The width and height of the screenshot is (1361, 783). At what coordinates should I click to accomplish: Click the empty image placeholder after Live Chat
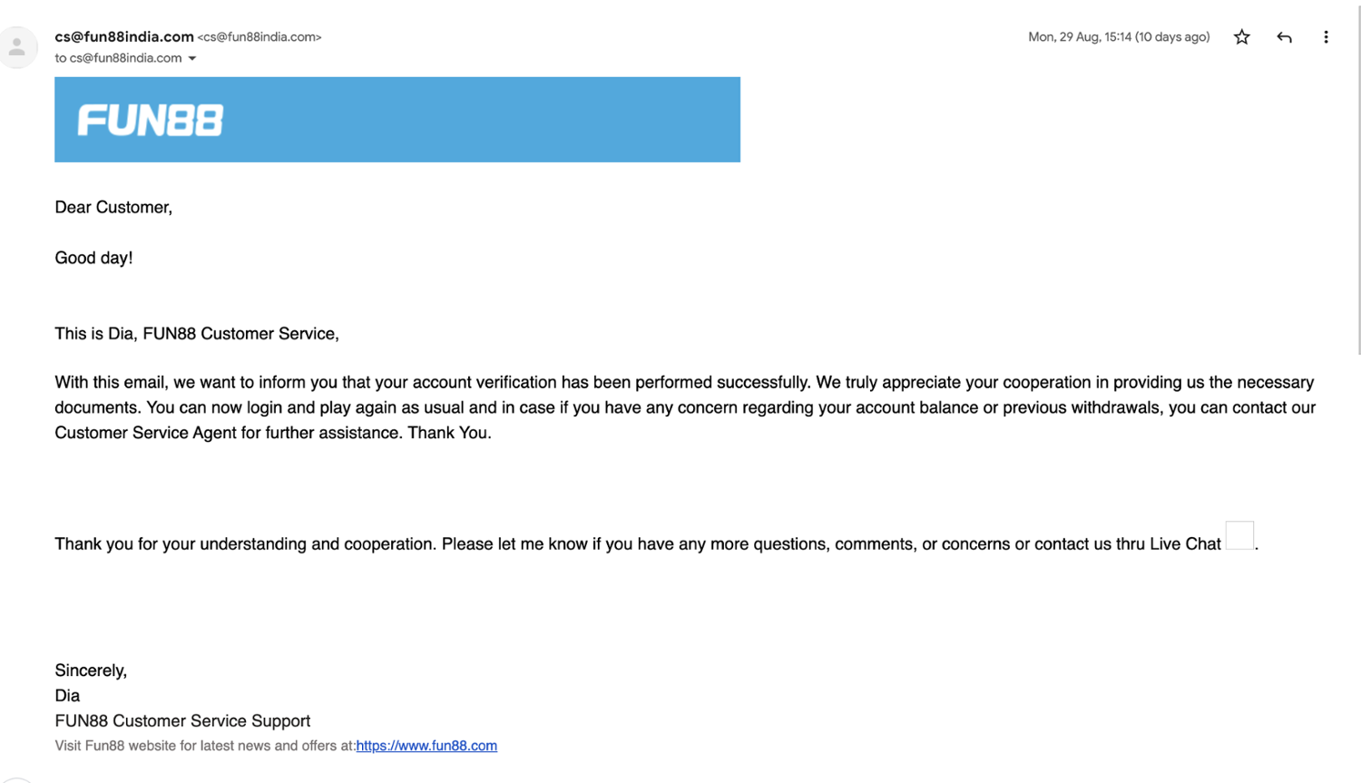point(1239,535)
